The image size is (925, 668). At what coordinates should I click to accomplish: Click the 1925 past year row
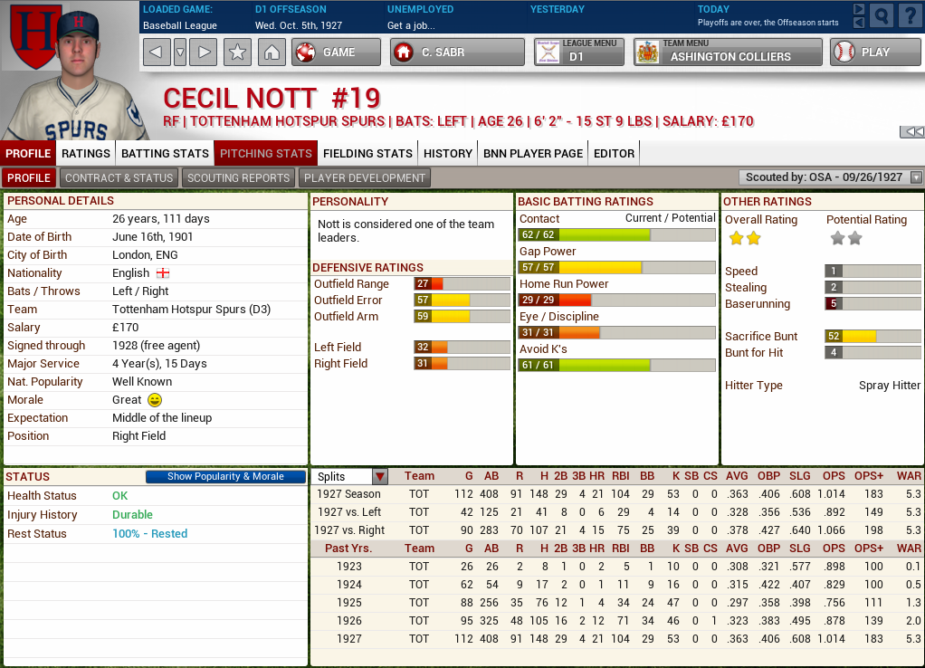tap(617, 603)
